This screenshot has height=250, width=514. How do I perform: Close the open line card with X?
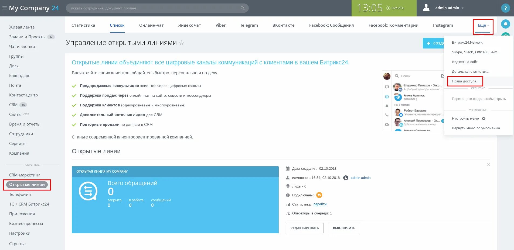pos(488,165)
